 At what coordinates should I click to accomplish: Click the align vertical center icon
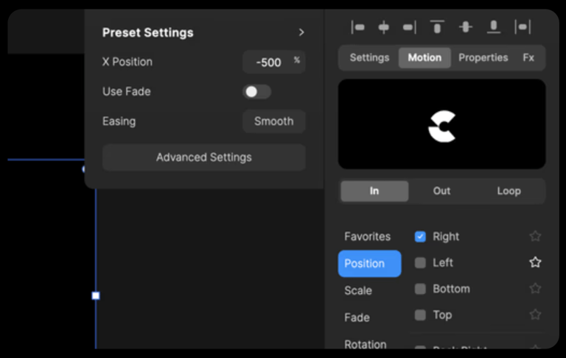(465, 28)
